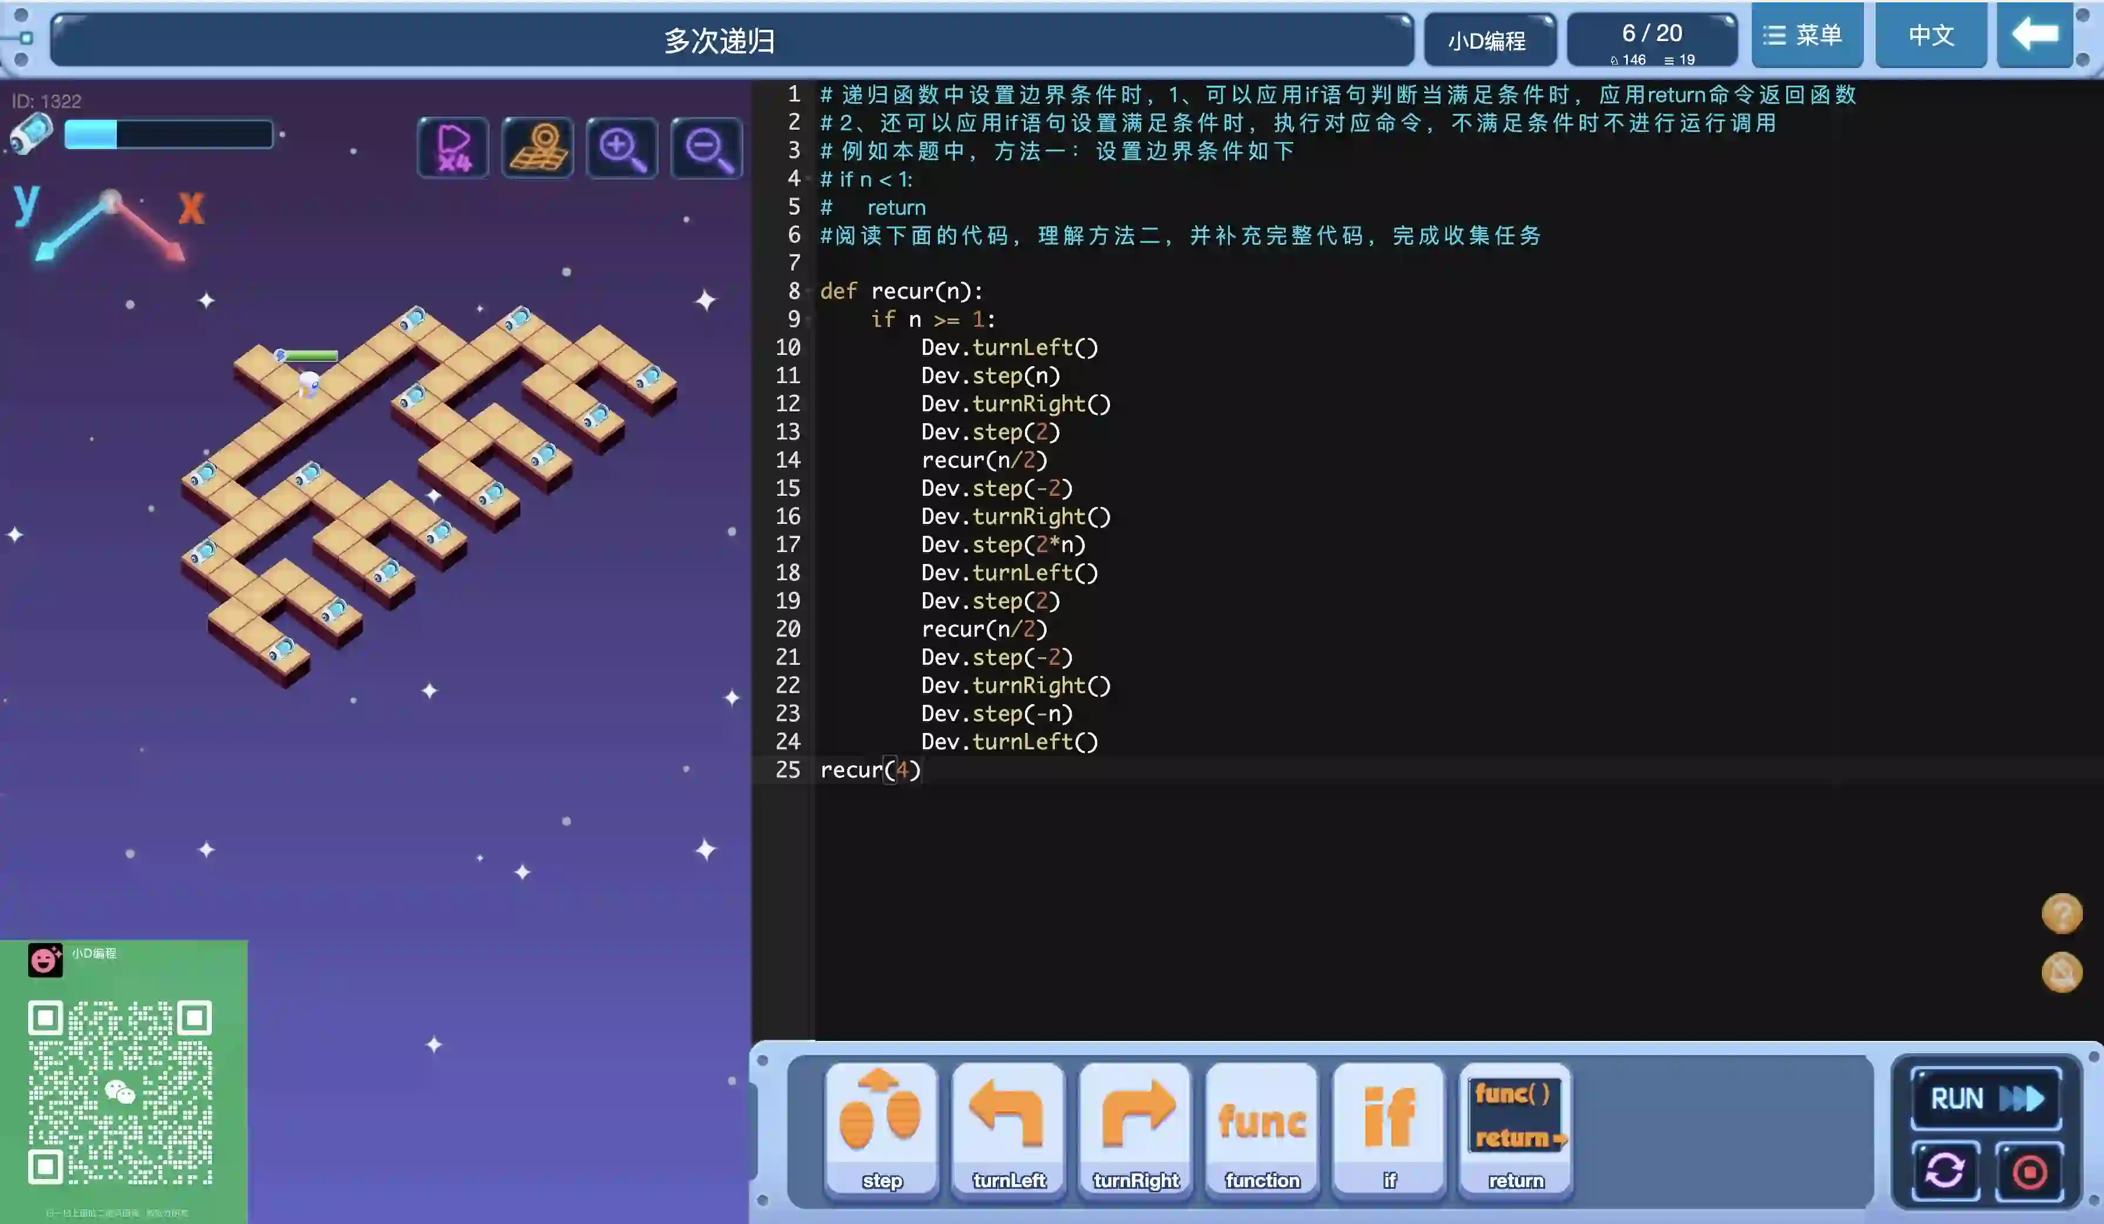Insert a turnLeft command block
The image size is (2104, 1224).
(x=1008, y=1129)
